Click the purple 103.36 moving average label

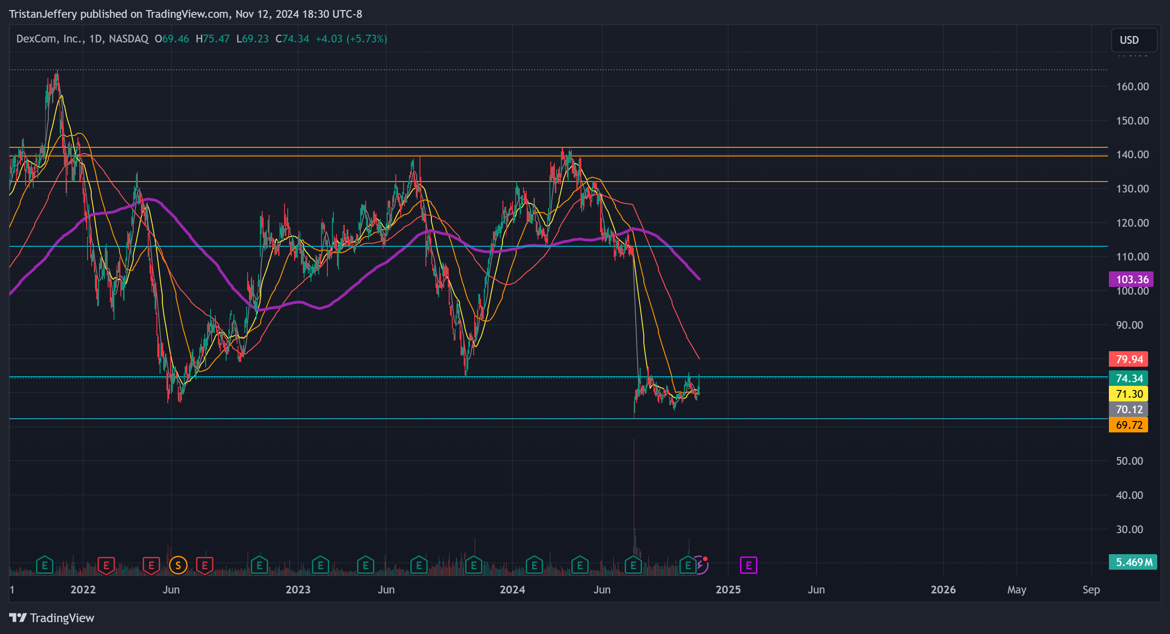point(1131,279)
